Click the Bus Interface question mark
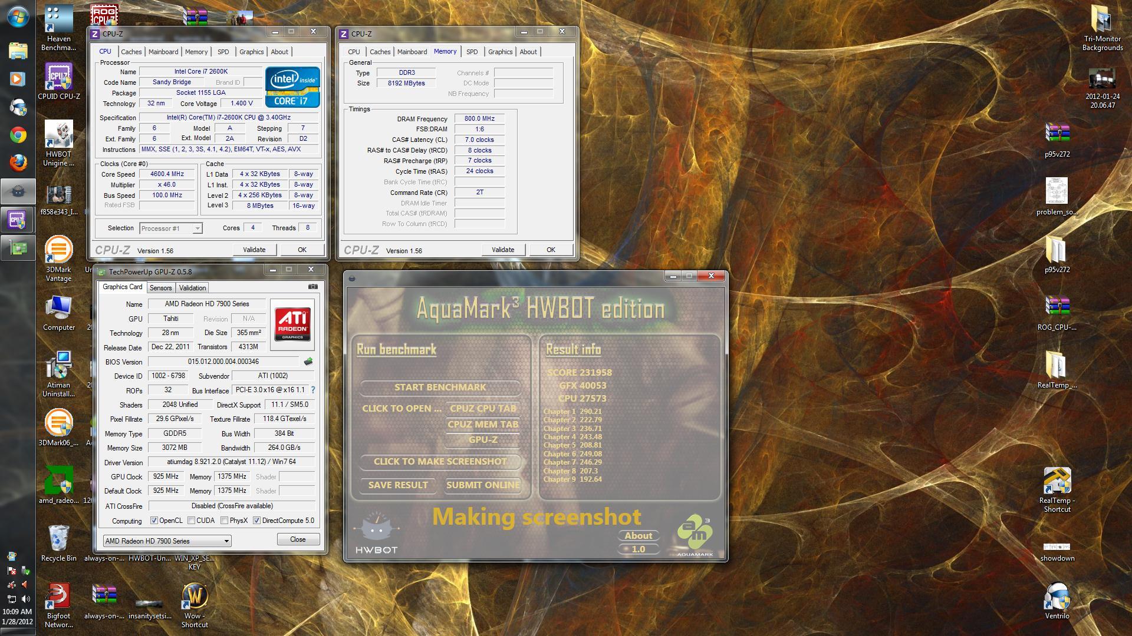This screenshot has height=636, width=1132. (x=312, y=390)
